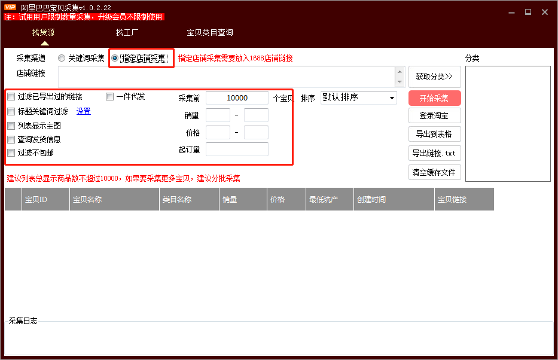The image size is (558, 360).
Task: Click the 类目名称 column header
Action: pyautogui.click(x=190, y=200)
